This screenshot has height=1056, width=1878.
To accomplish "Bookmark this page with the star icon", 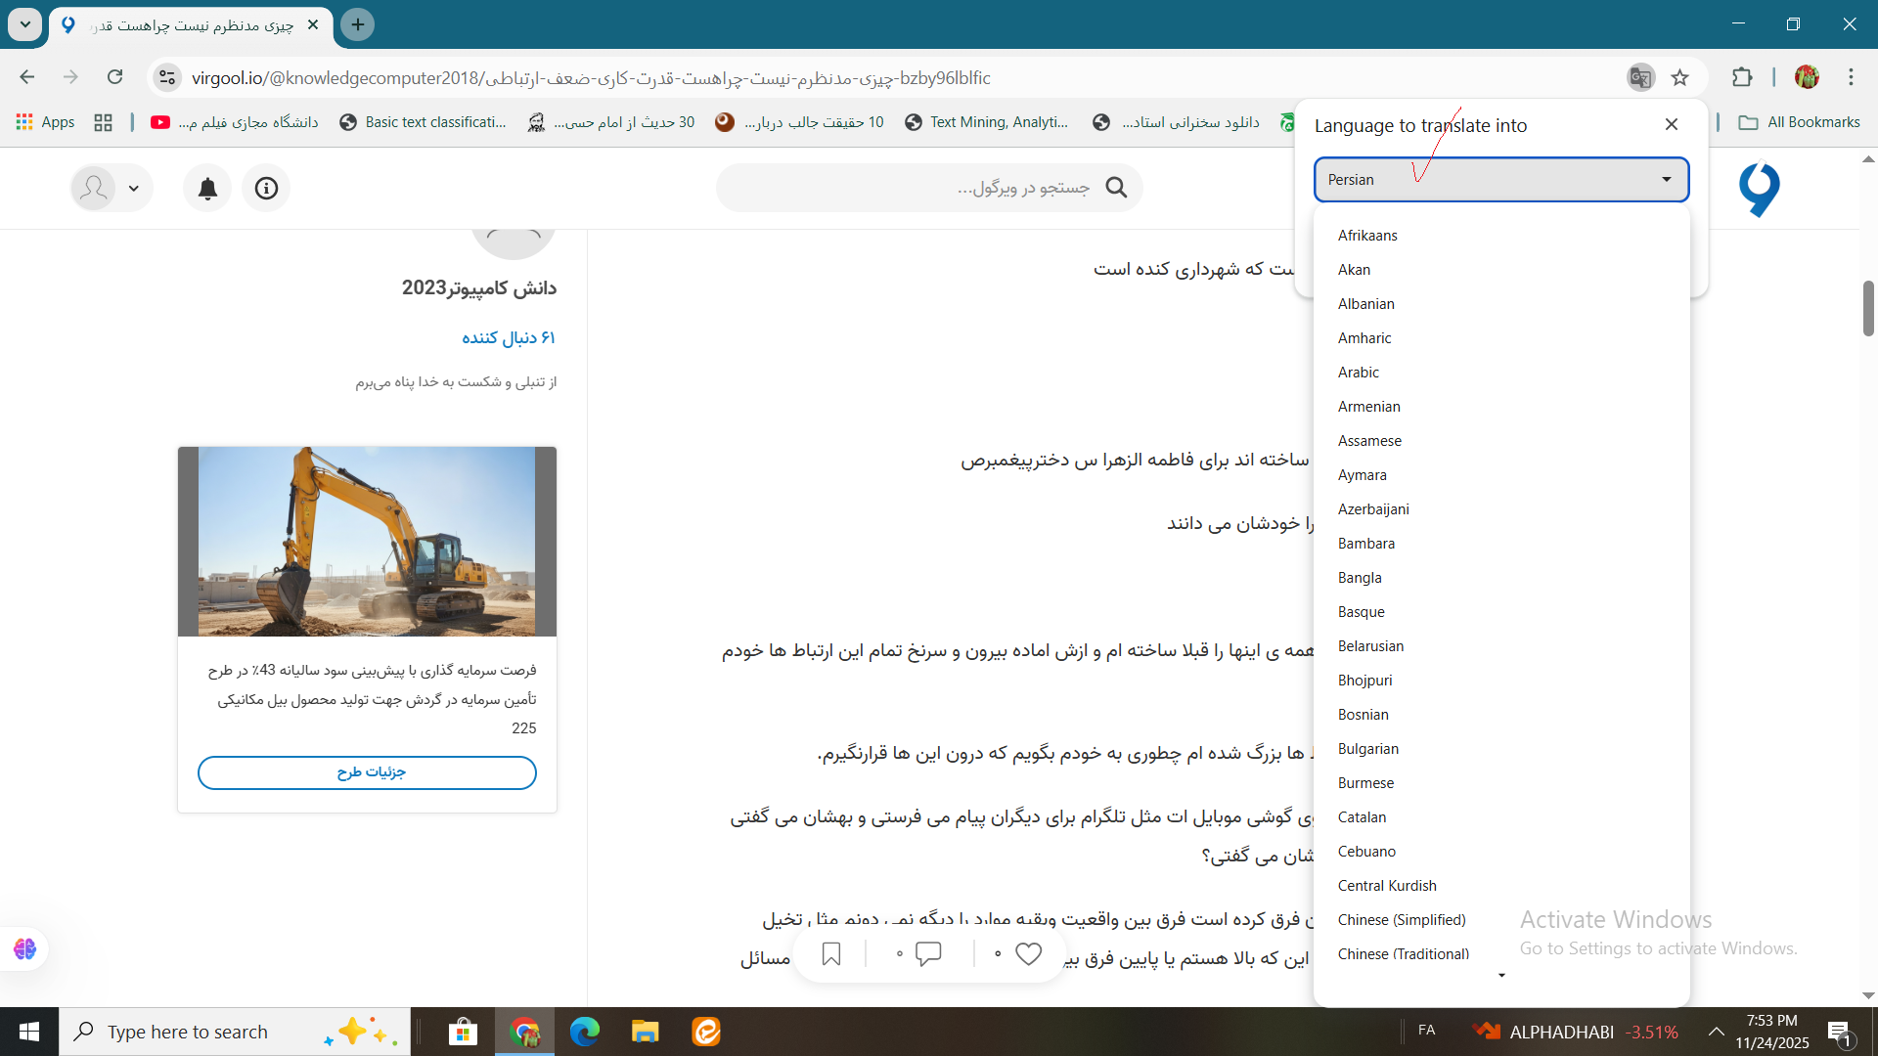I will (1680, 77).
